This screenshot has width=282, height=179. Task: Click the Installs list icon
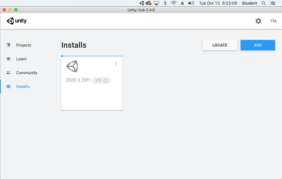[x=8, y=86]
